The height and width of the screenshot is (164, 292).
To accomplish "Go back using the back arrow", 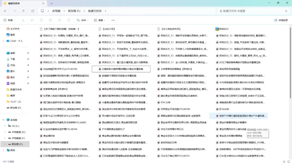I will point(5,11).
